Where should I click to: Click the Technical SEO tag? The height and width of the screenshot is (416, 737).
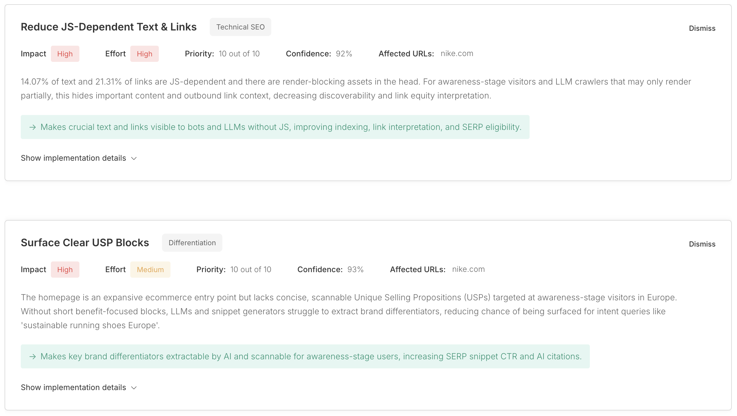tap(240, 27)
